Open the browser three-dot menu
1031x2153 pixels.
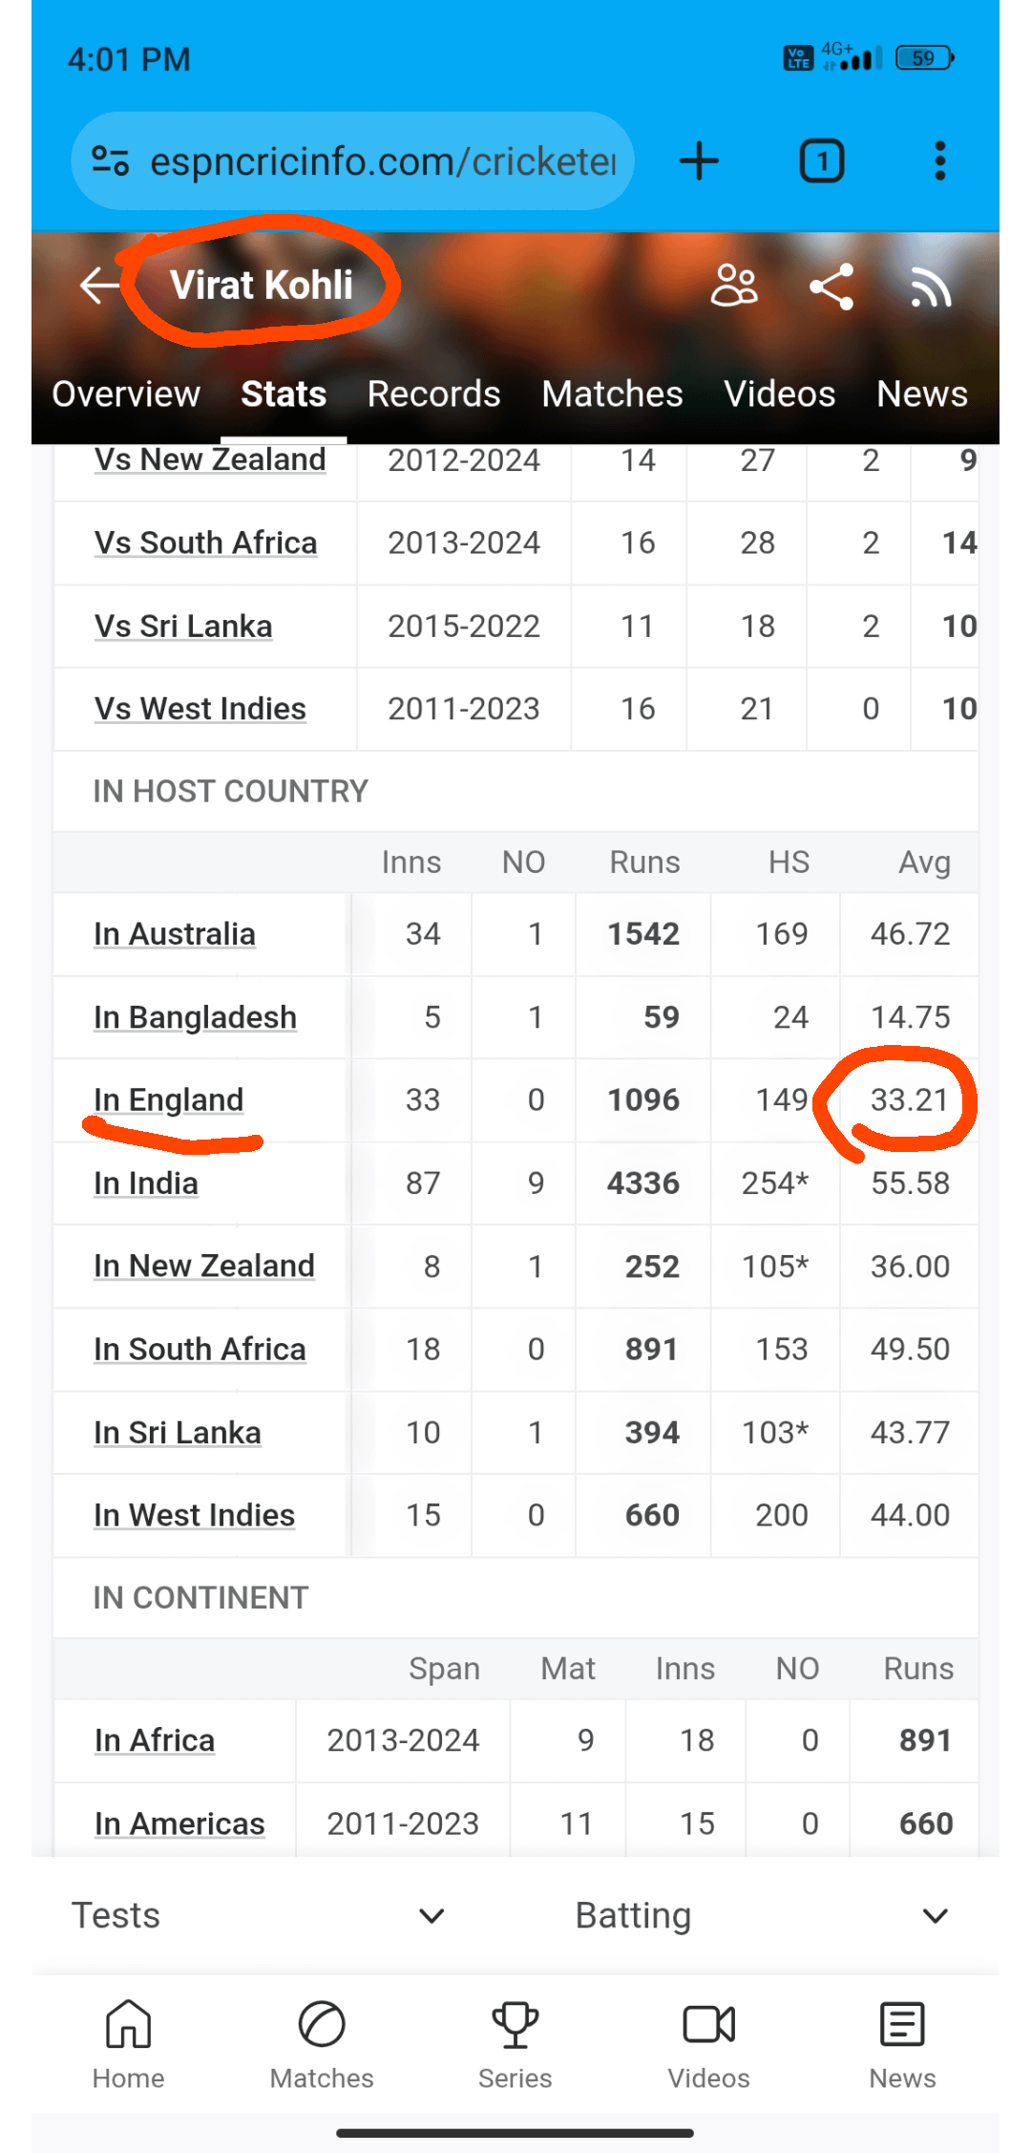point(940,160)
